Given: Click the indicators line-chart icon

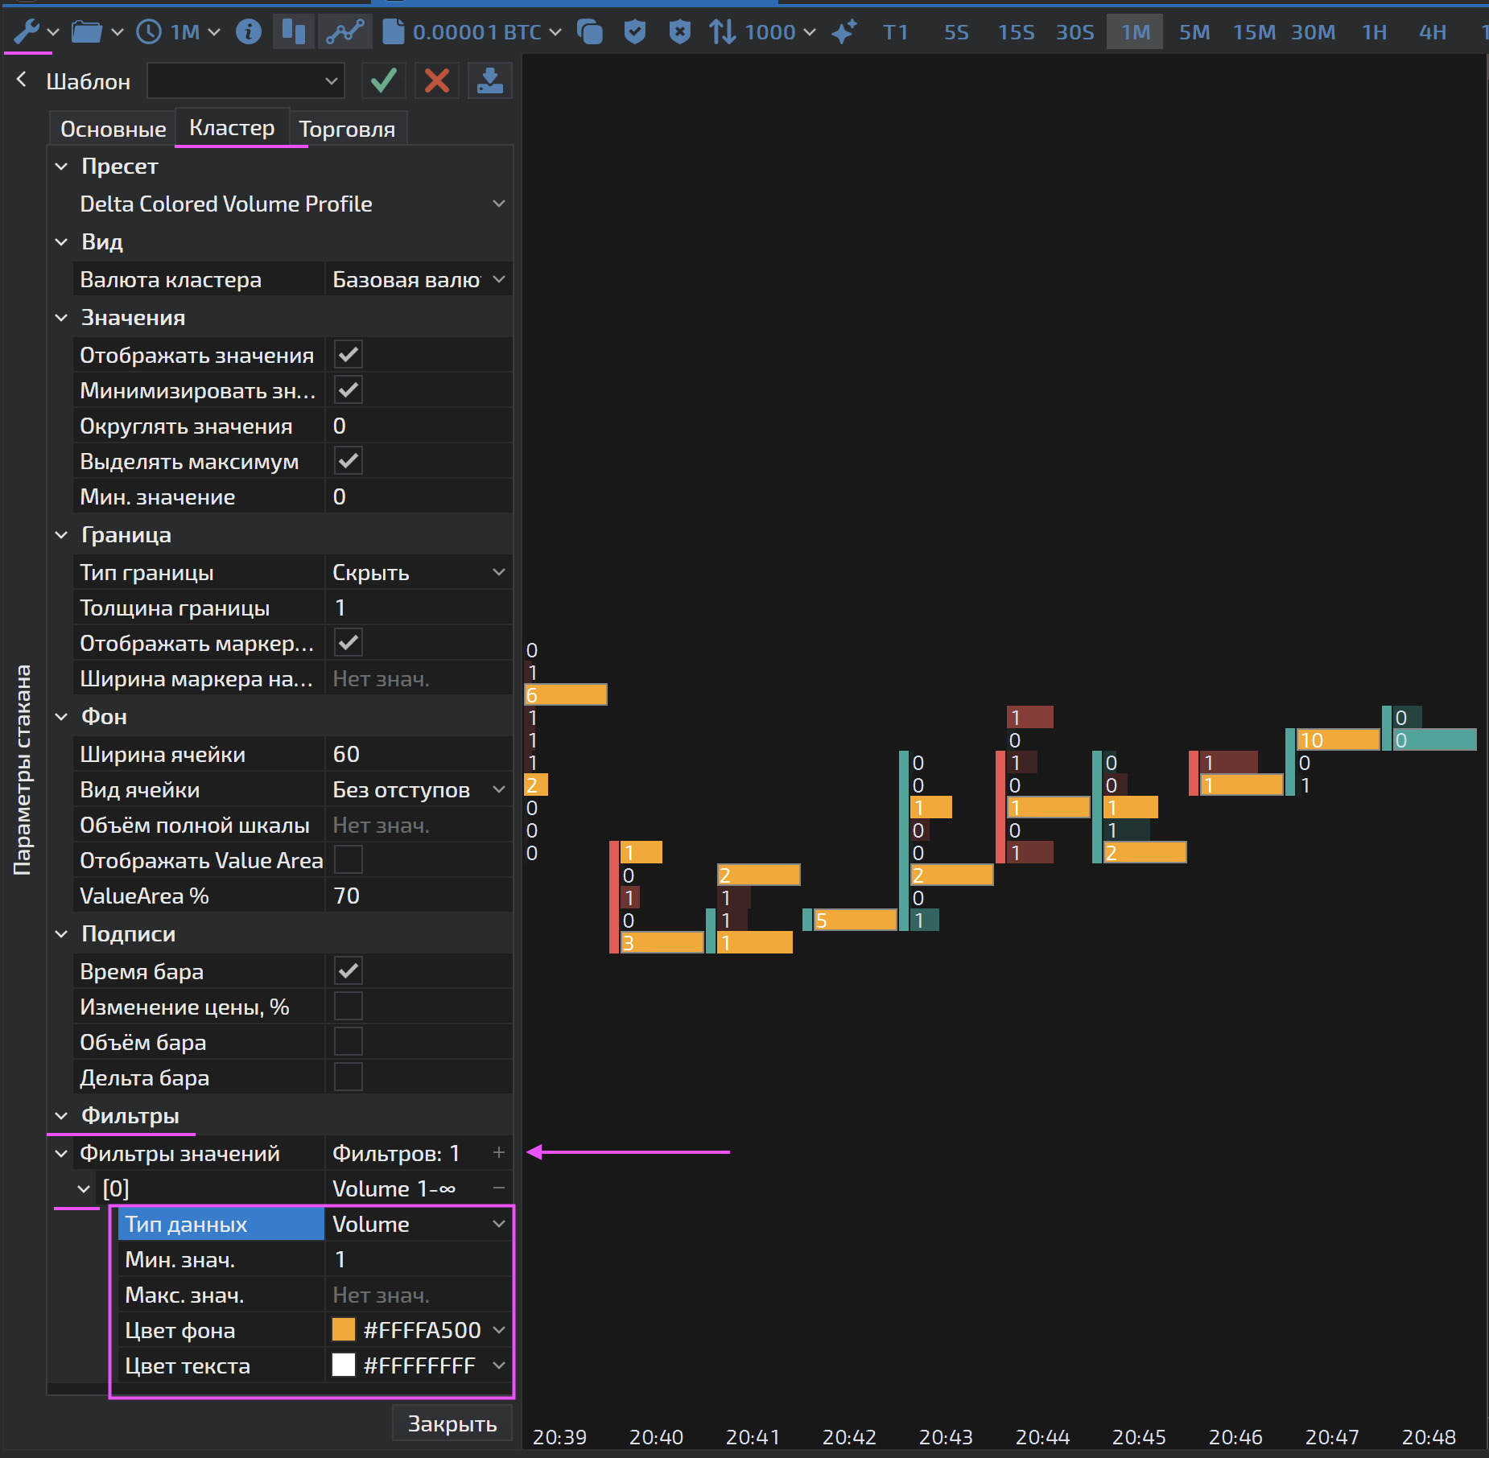Looking at the screenshot, I should coord(344,32).
